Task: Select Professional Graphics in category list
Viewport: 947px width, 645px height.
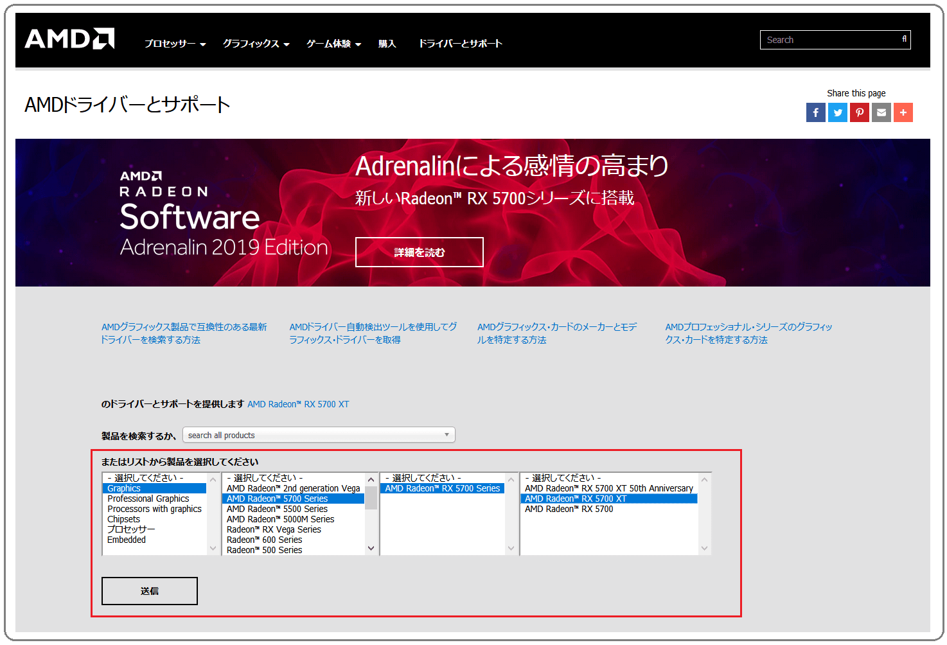Action: pyautogui.click(x=154, y=499)
